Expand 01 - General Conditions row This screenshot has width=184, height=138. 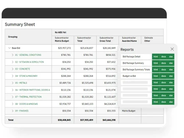point(13,55)
